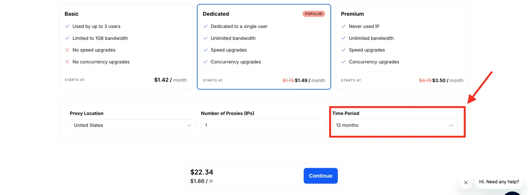Open the Proxy Location dropdown
The image size is (528, 195).
pyautogui.click(x=132, y=125)
